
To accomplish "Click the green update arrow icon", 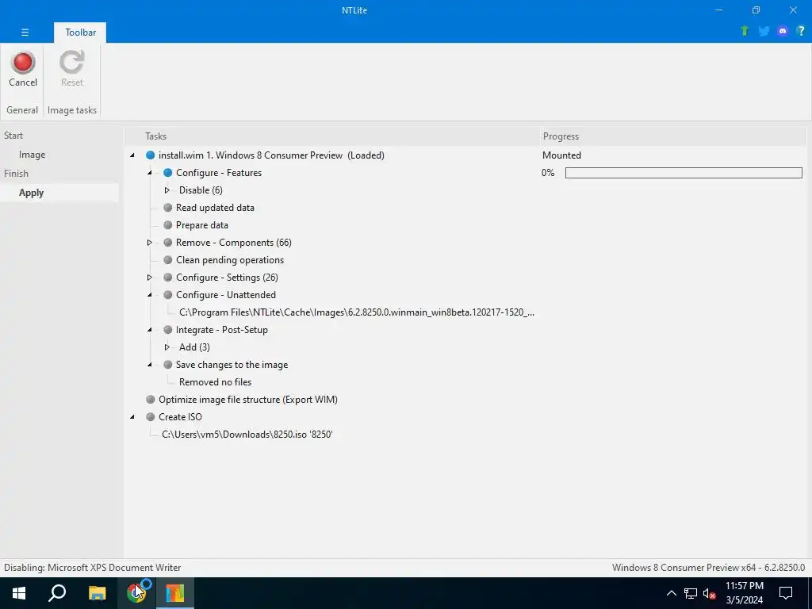I will point(745,31).
